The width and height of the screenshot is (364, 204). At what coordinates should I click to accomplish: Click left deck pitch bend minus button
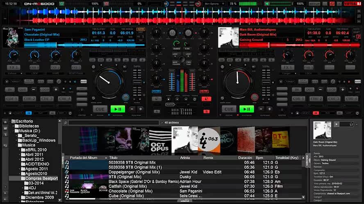pos(132,109)
